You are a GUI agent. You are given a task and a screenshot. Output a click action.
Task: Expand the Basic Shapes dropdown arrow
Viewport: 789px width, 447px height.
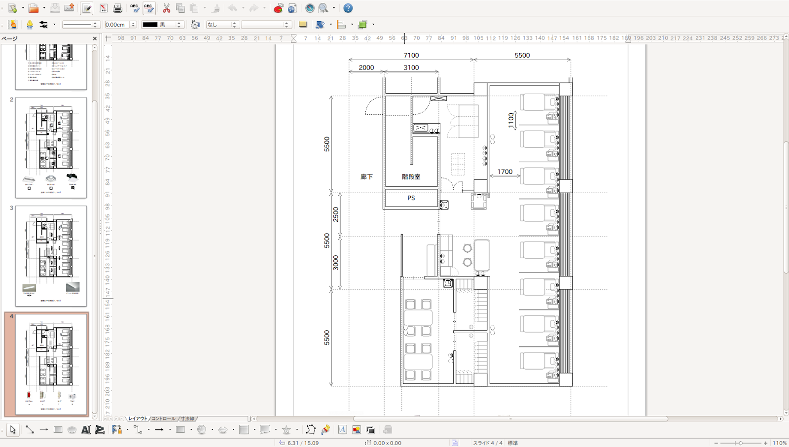[x=191, y=430]
